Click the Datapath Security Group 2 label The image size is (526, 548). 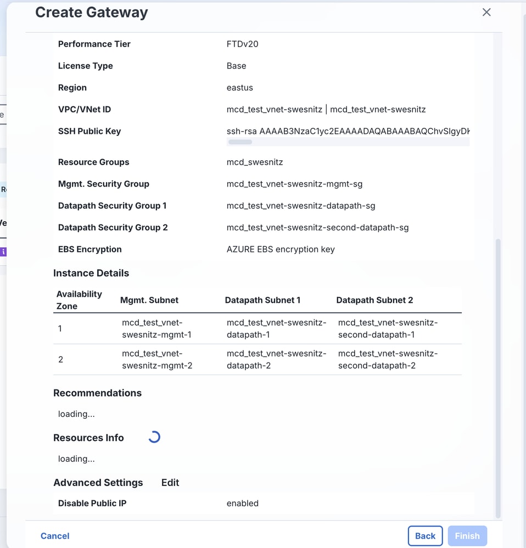tap(113, 228)
